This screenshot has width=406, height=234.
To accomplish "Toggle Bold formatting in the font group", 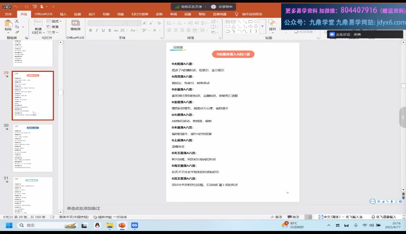I will click(x=91, y=30).
